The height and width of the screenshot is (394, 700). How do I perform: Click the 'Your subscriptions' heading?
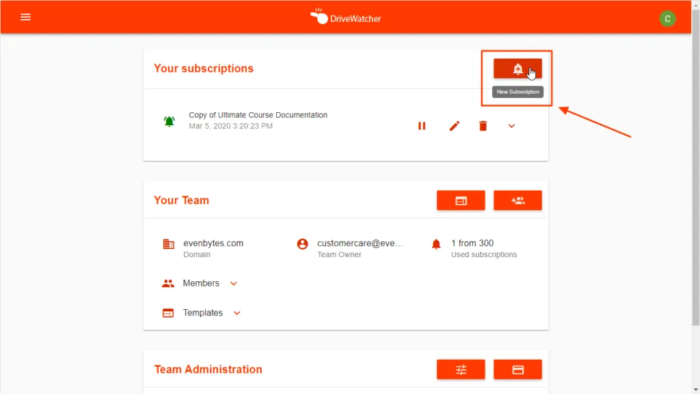(x=204, y=68)
